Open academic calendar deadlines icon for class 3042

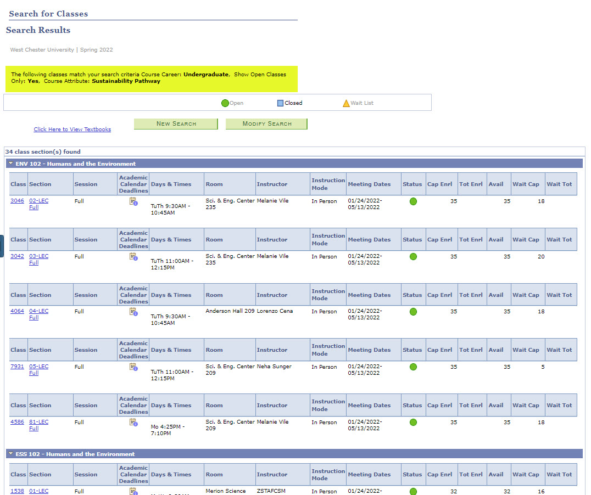pyautogui.click(x=133, y=257)
